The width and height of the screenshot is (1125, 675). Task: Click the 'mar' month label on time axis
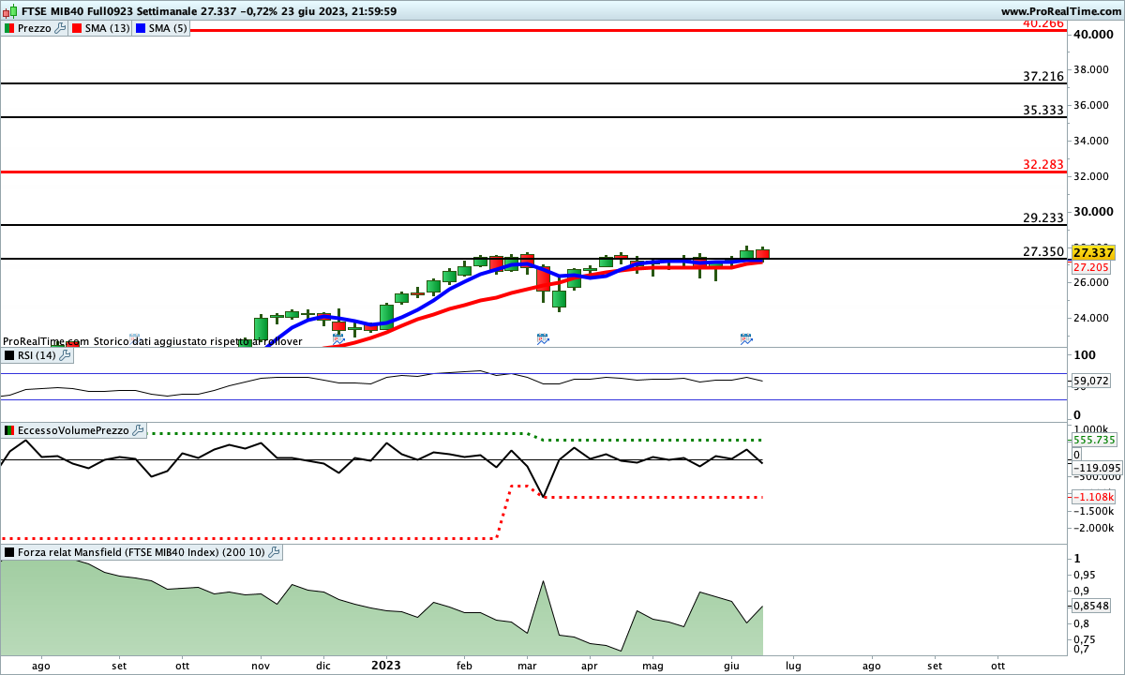527,666
